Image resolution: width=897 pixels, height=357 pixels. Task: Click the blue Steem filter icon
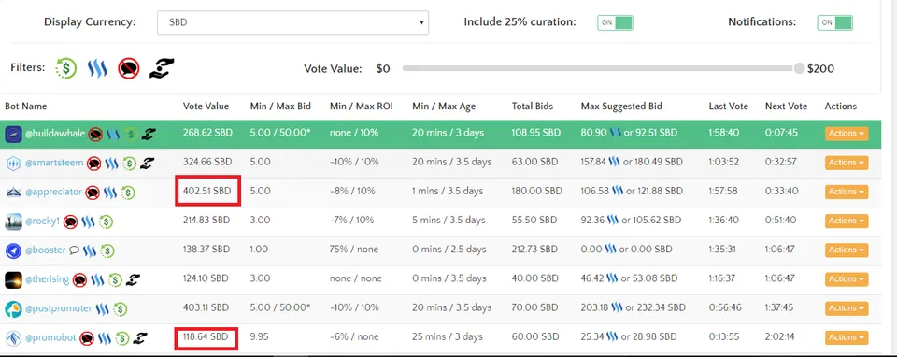(97, 68)
